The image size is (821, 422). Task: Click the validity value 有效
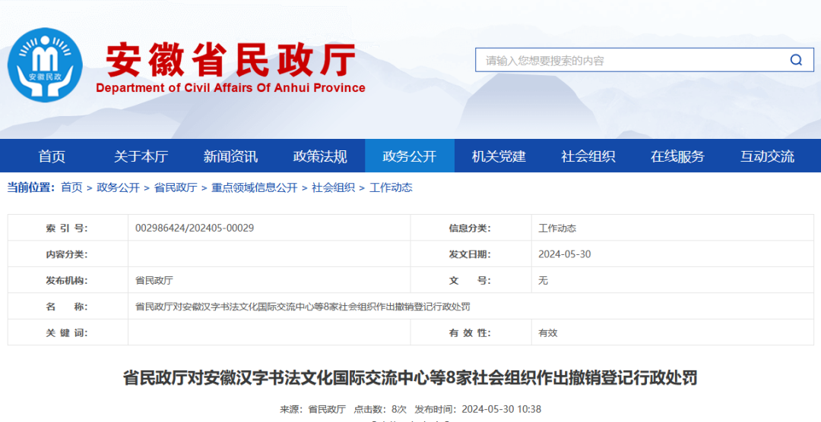point(547,332)
